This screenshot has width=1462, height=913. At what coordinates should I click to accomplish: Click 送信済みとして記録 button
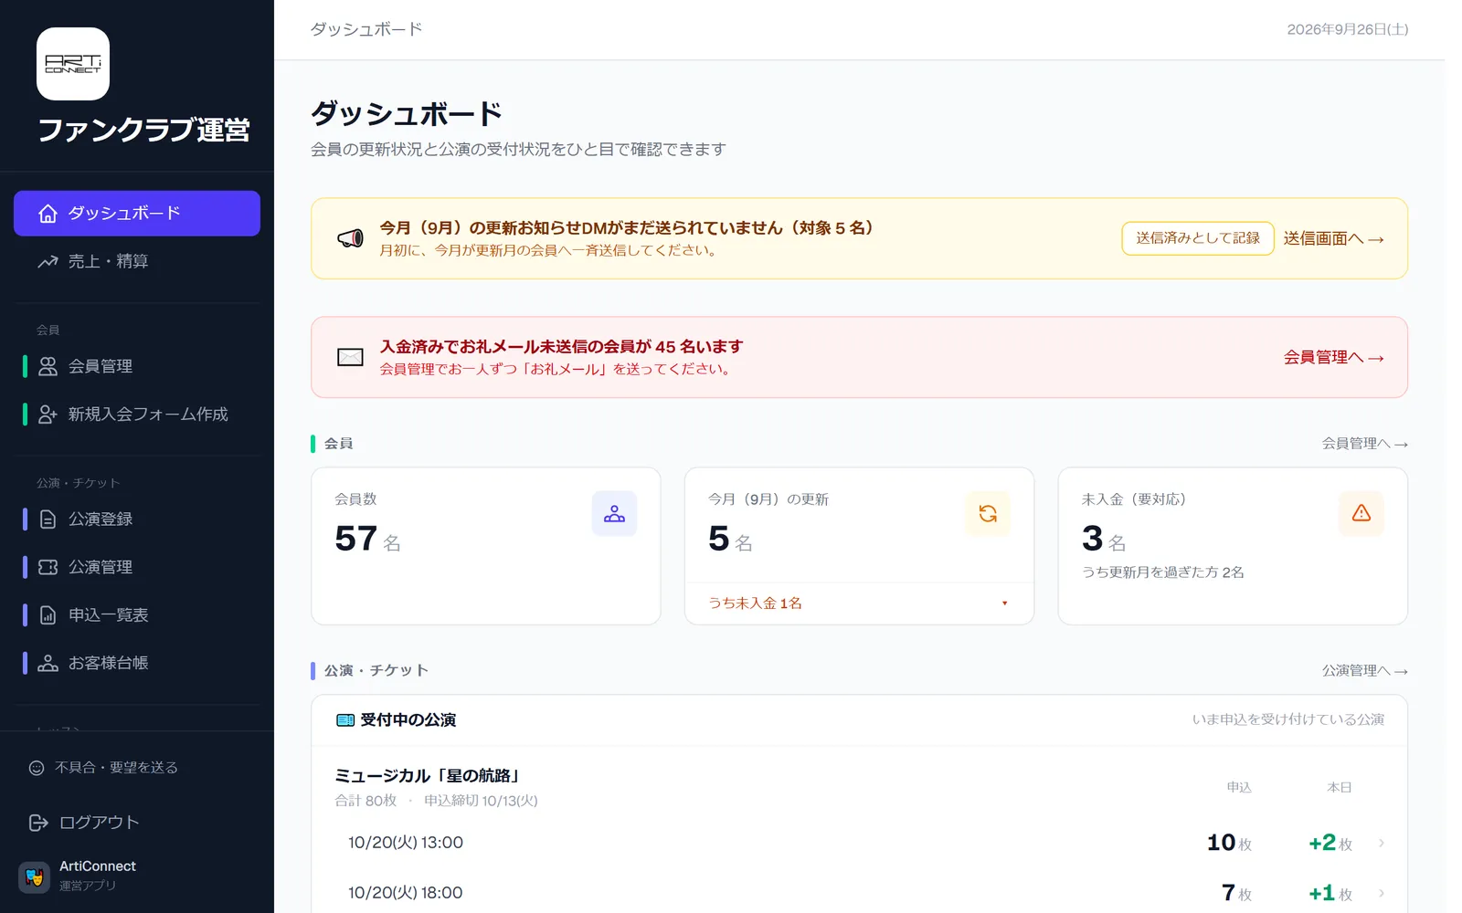tap(1198, 238)
